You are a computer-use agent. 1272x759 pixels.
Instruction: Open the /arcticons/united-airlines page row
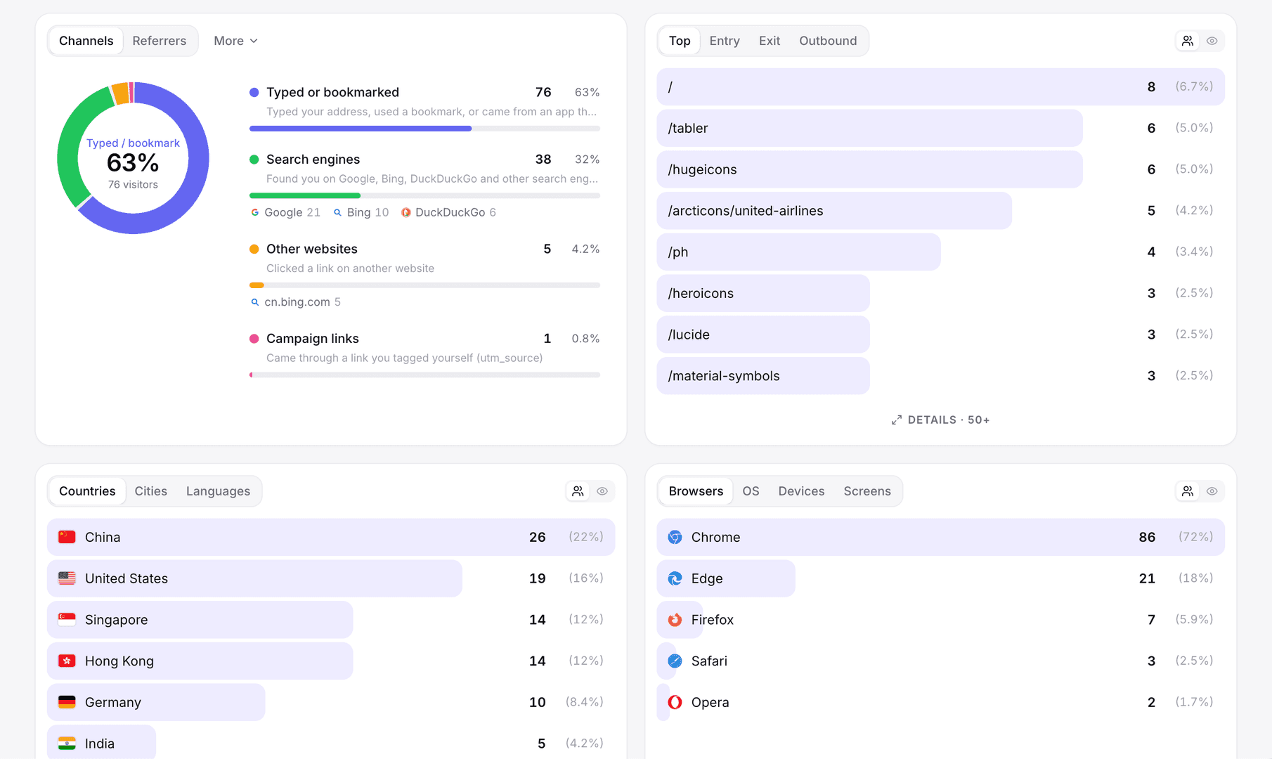tap(940, 211)
